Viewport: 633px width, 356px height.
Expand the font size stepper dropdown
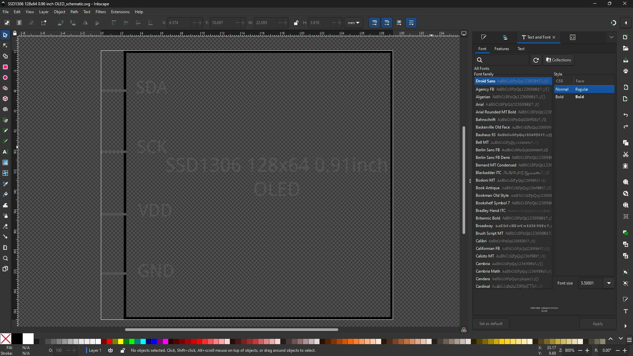[x=608, y=283]
